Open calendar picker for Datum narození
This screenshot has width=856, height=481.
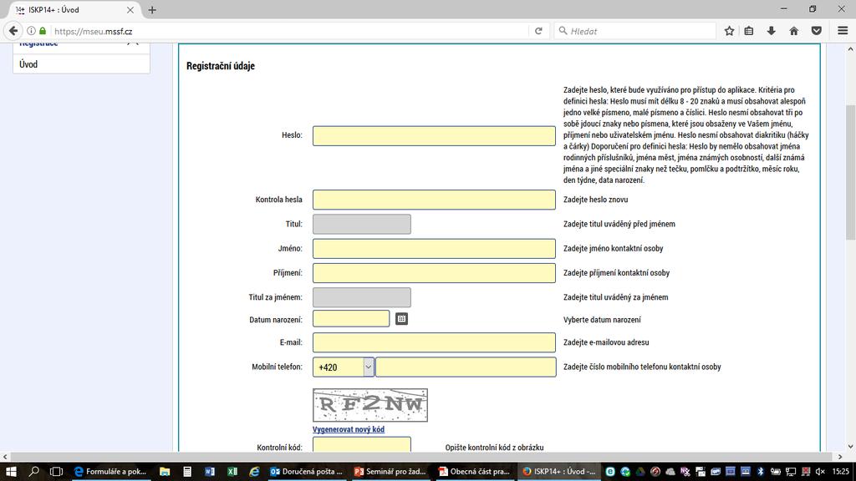tap(401, 319)
